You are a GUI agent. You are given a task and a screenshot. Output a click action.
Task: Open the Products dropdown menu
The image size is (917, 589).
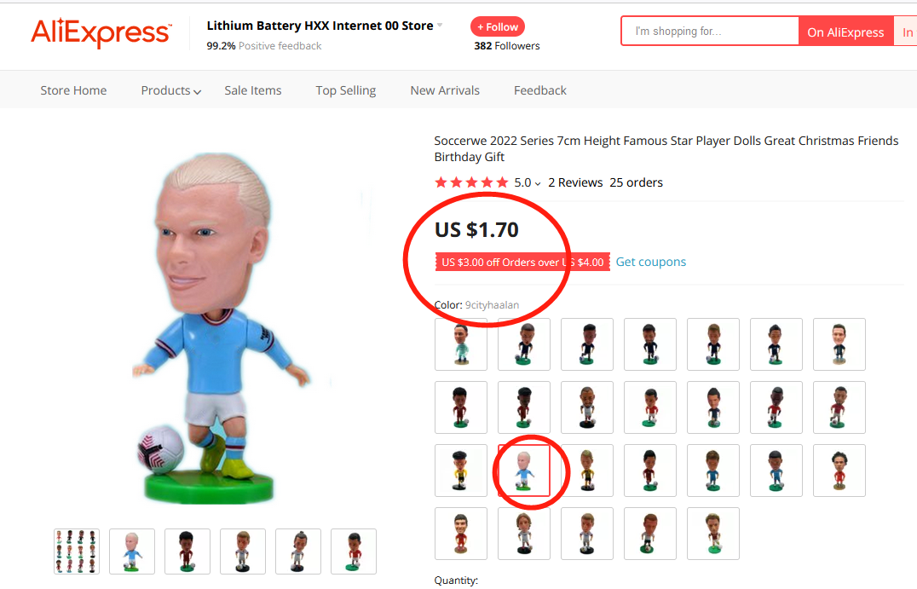[170, 90]
